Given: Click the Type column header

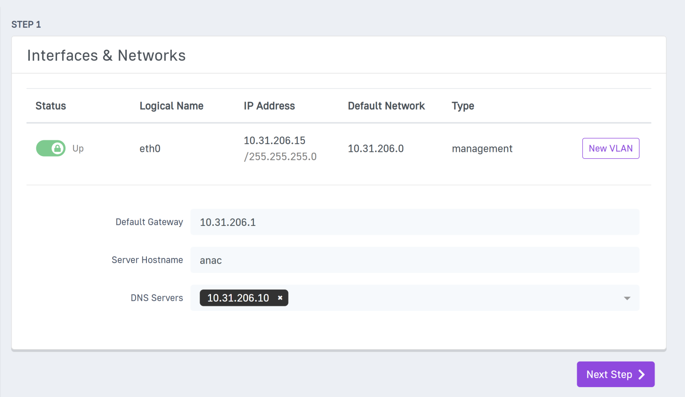Looking at the screenshot, I should coord(463,106).
